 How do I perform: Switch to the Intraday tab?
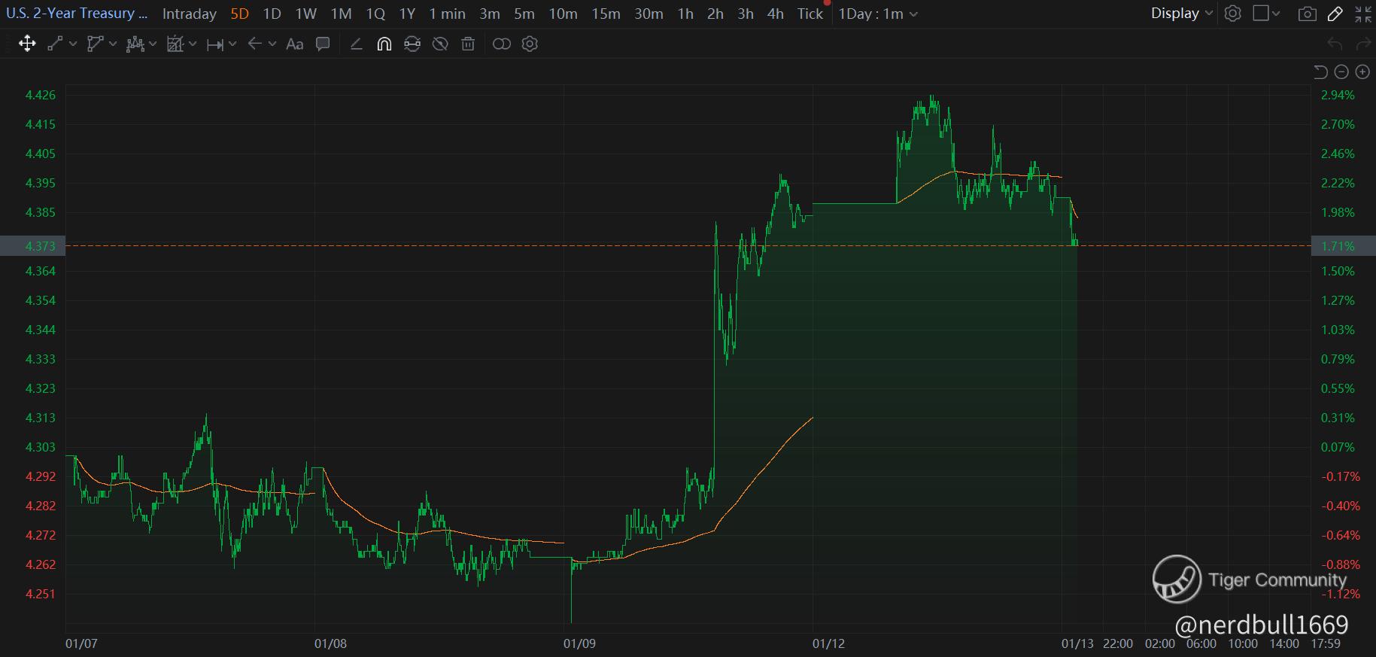point(190,14)
